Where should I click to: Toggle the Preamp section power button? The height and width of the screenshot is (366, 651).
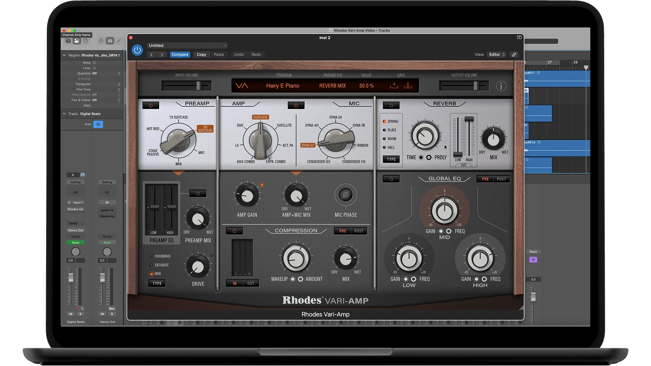(151, 105)
